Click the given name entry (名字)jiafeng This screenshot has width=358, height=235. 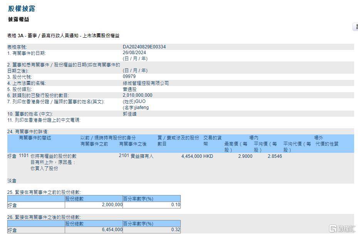click(136, 108)
